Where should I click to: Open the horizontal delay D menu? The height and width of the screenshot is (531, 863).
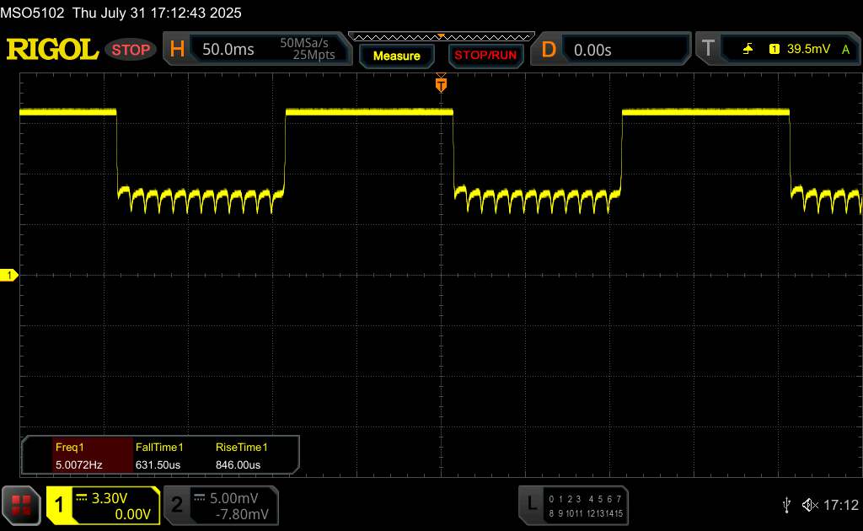pyautogui.click(x=548, y=50)
